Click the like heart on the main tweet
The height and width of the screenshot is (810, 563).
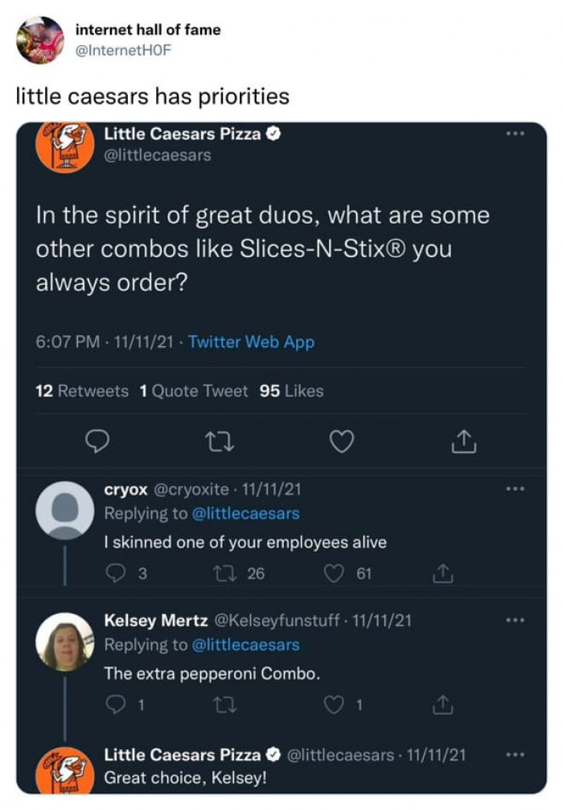click(x=341, y=440)
